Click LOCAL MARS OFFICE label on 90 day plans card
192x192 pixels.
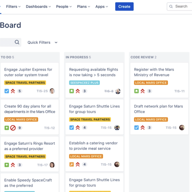(21, 119)
